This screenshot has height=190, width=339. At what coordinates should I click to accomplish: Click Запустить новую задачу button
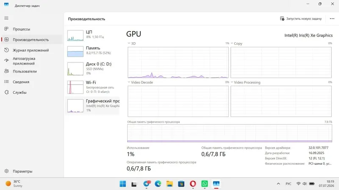[x=301, y=19]
